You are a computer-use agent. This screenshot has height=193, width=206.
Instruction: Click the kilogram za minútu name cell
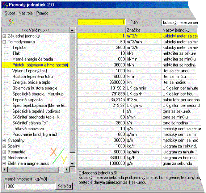pos(180,152)
